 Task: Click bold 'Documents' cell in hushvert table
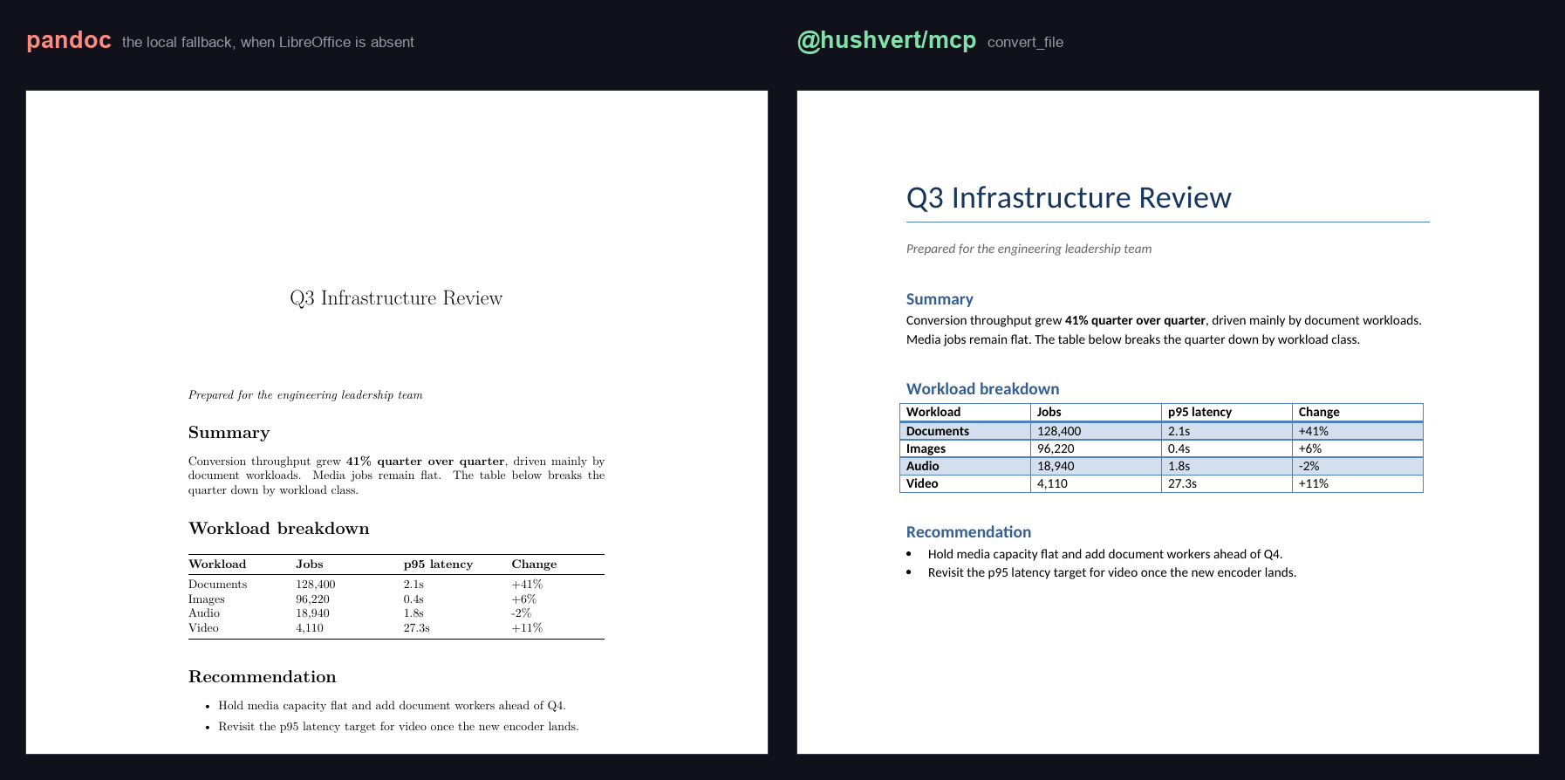pos(965,431)
